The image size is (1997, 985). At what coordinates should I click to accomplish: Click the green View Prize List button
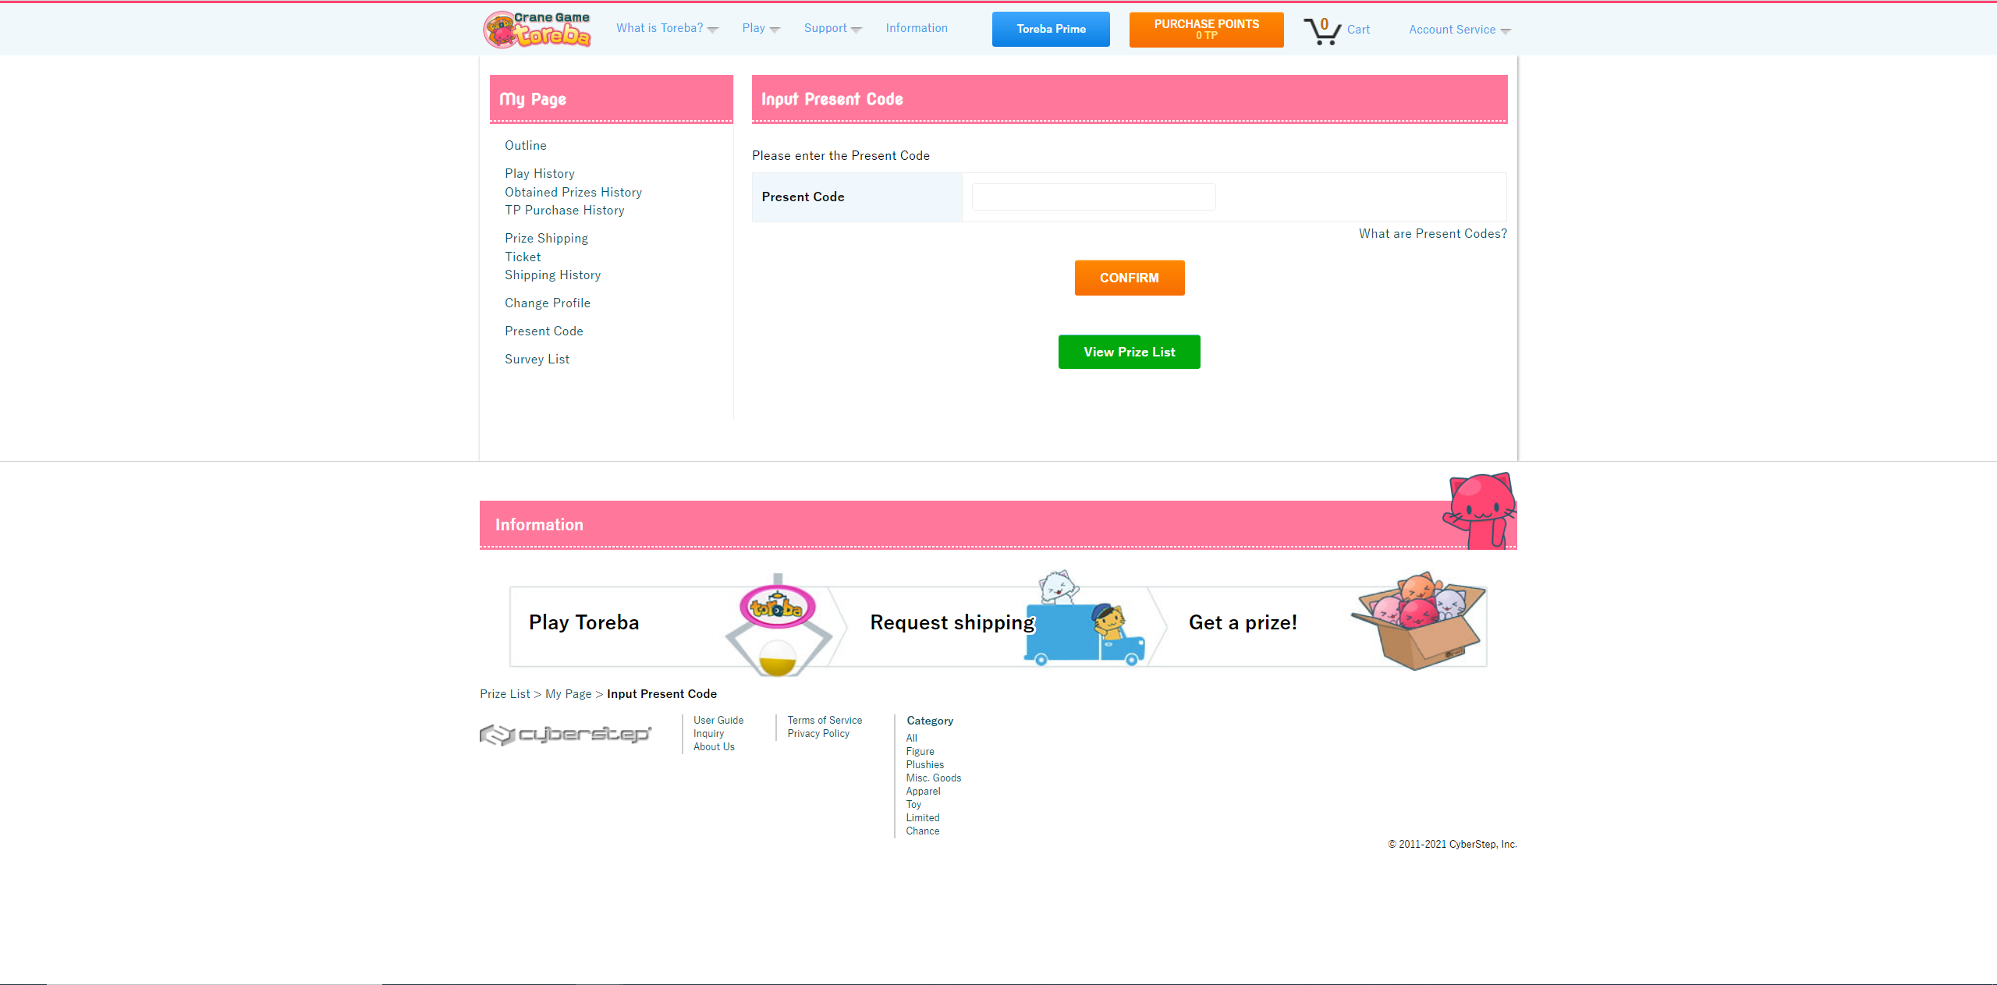(x=1129, y=352)
